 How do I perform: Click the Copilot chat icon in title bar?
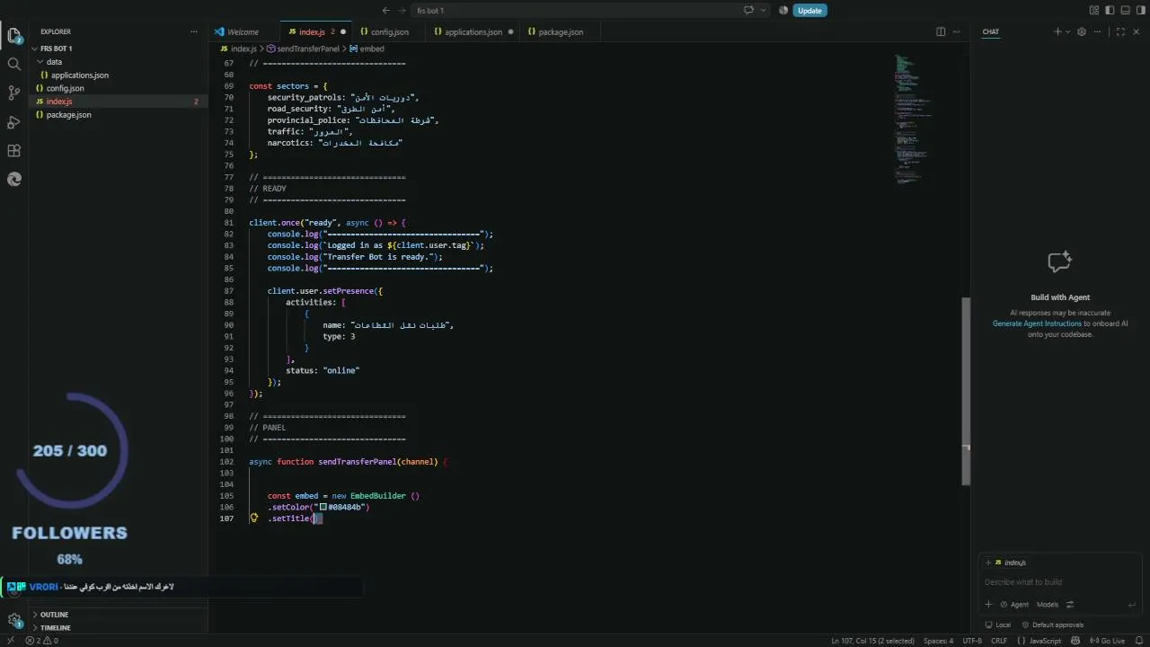(x=747, y=10)
